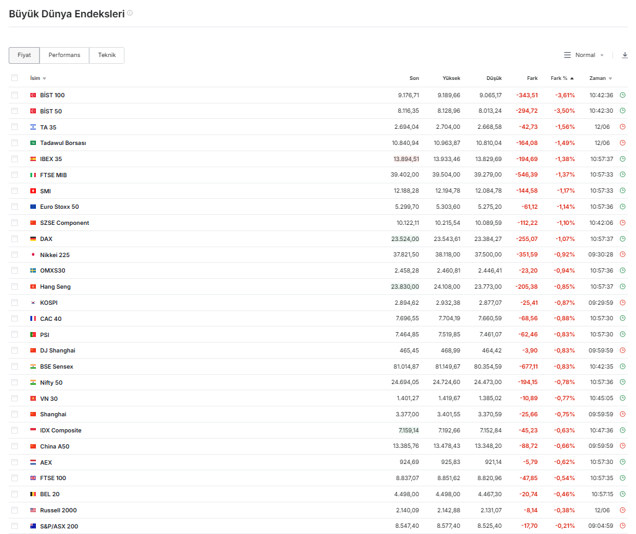The width and height of the screenshot is (636, 534).
Task: Check the box for IBEX 35
Action: coord(15,159)
